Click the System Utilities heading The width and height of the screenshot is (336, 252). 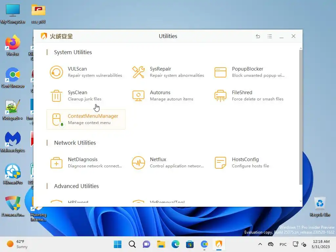click(x=73, y=52)
